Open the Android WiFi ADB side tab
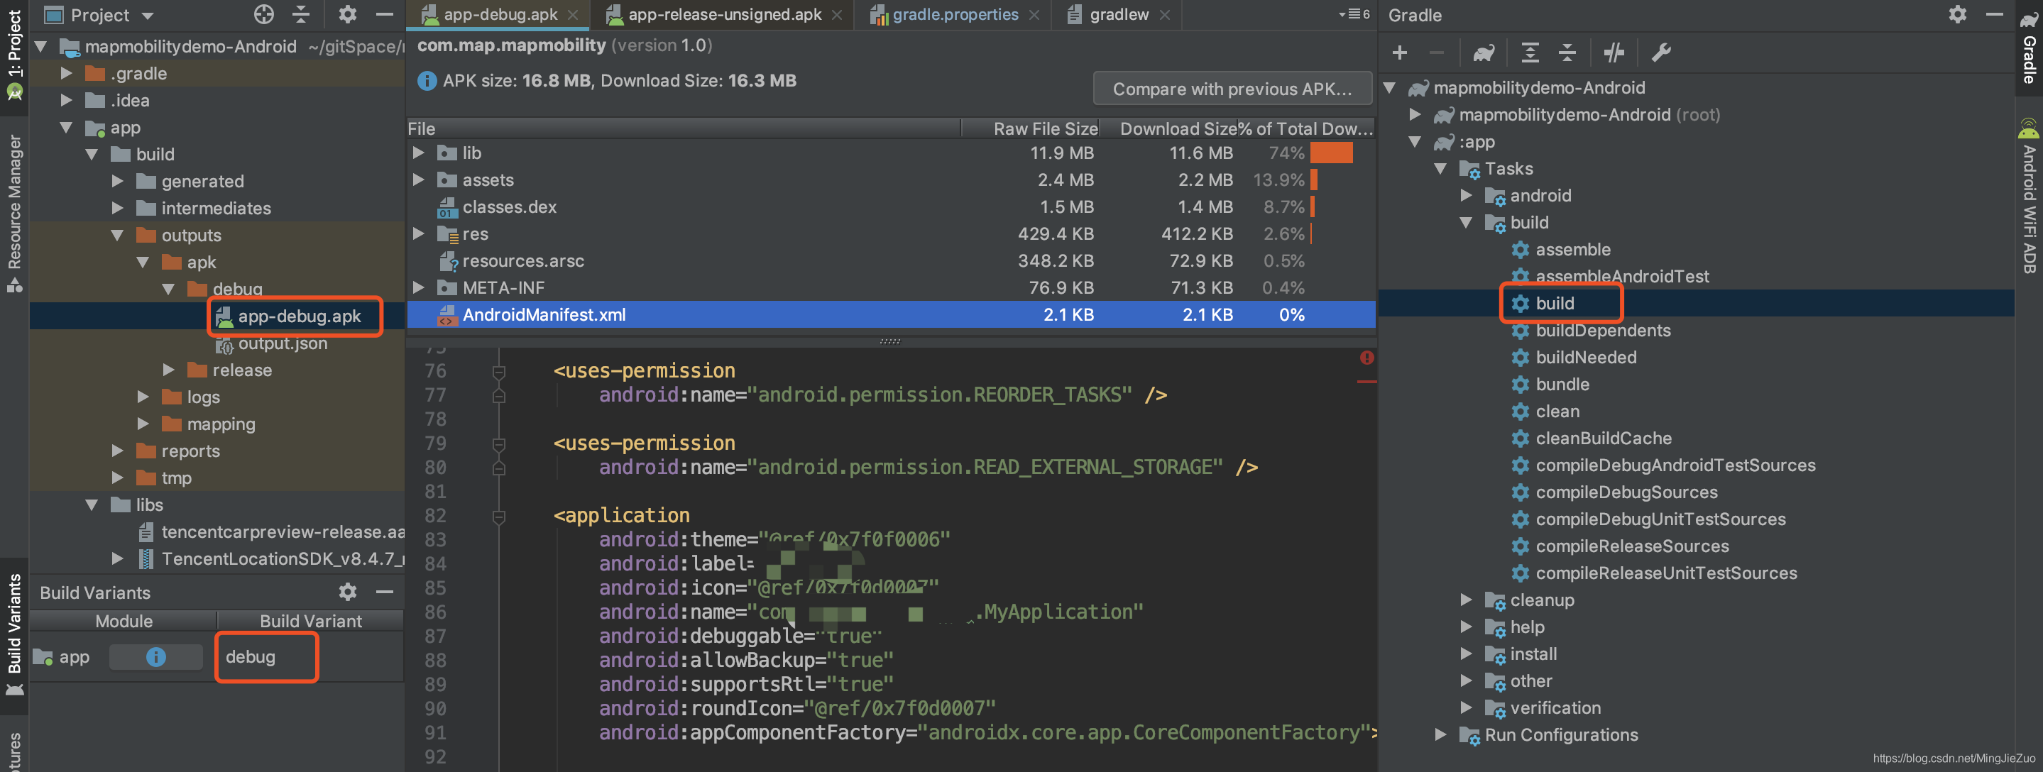 [2029, 197]
